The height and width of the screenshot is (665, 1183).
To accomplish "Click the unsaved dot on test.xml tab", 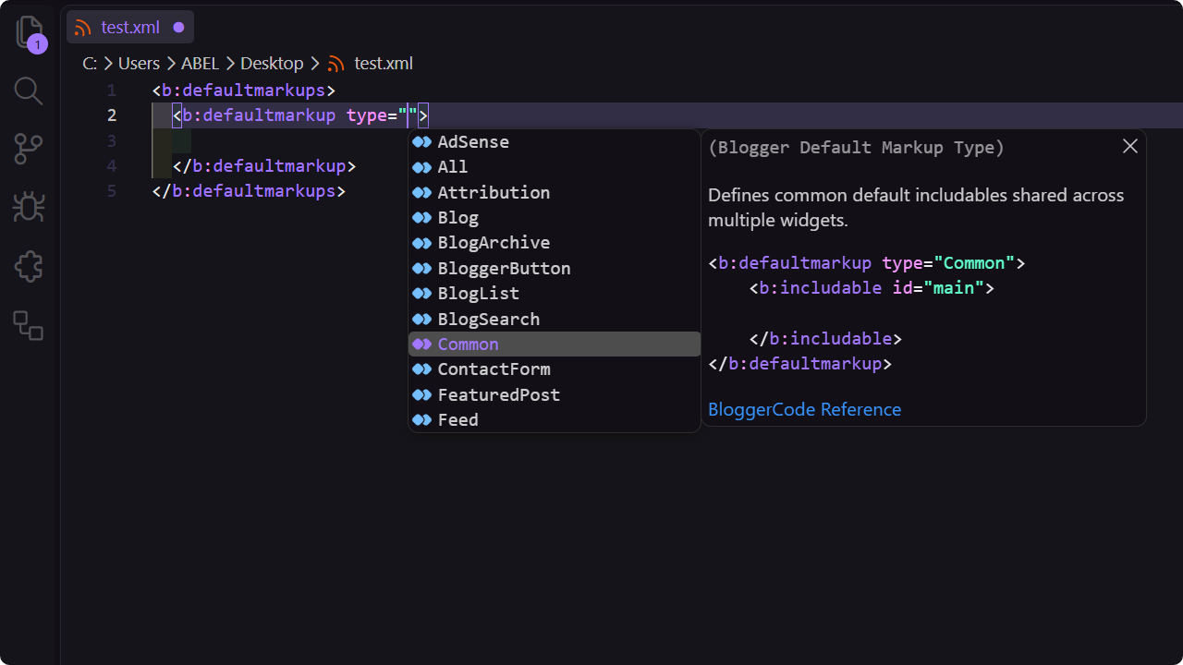I will coord(178,28).
